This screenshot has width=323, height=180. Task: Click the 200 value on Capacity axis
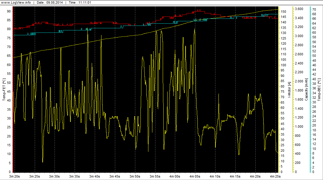point(297,163)
